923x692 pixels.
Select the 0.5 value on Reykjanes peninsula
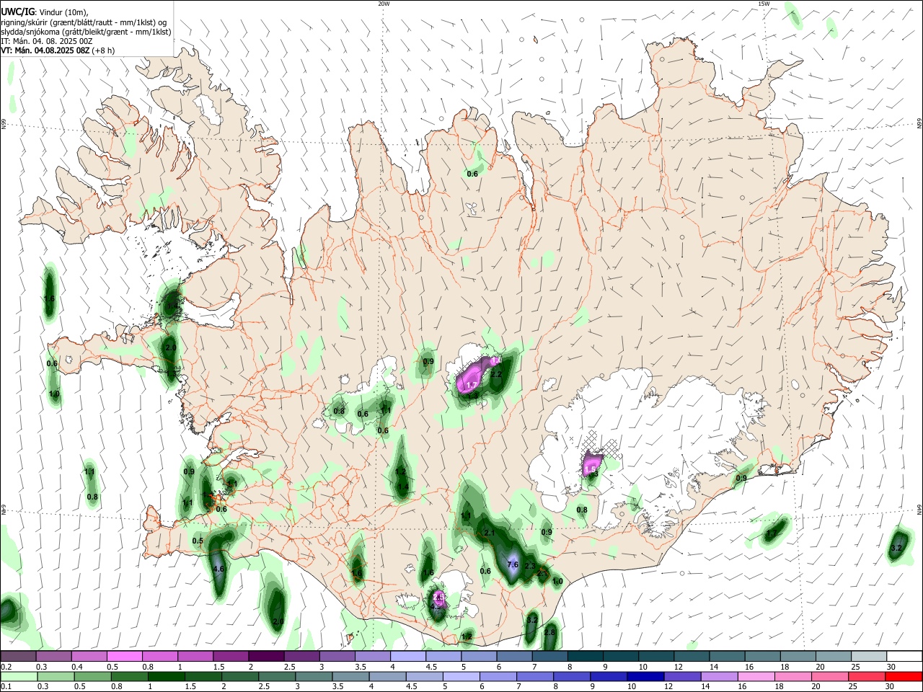198,541
